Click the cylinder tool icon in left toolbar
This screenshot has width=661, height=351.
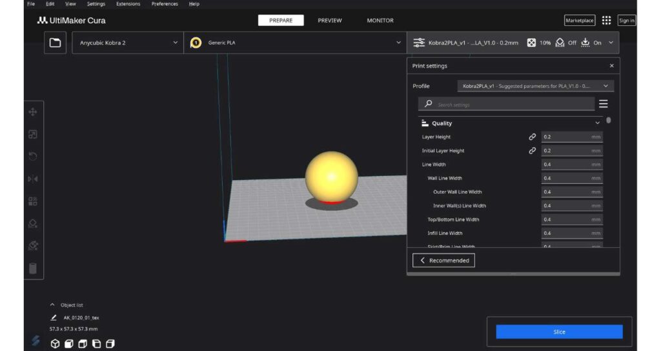(x=32, y=268)
